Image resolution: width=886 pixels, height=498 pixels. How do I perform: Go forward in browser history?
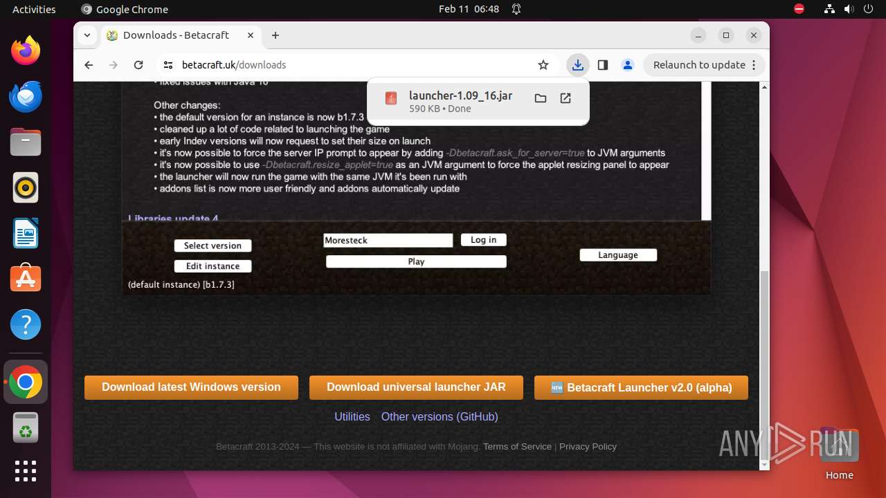tap(114, 65)
